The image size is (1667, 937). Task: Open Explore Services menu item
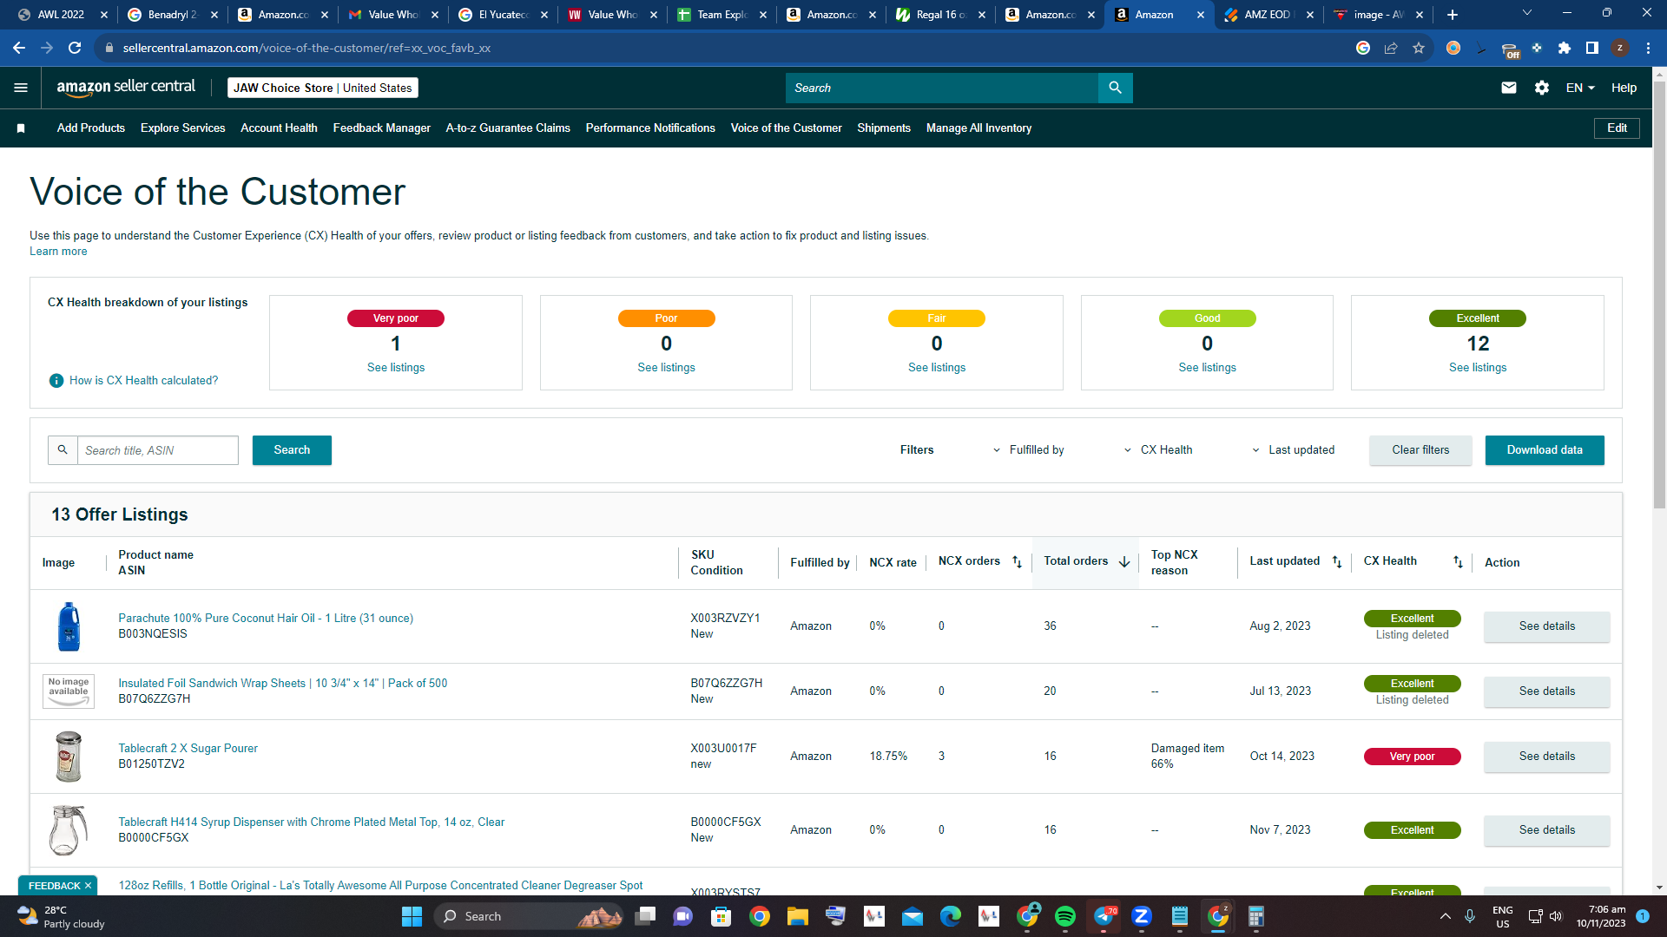click(183, 128)
